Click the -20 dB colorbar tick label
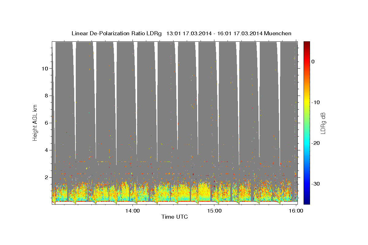 point(316,143)
